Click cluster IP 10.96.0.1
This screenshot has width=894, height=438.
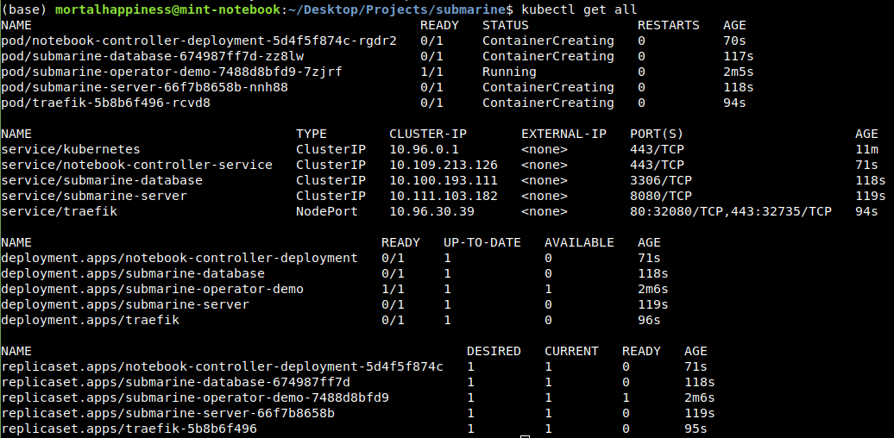pos(425,149)
